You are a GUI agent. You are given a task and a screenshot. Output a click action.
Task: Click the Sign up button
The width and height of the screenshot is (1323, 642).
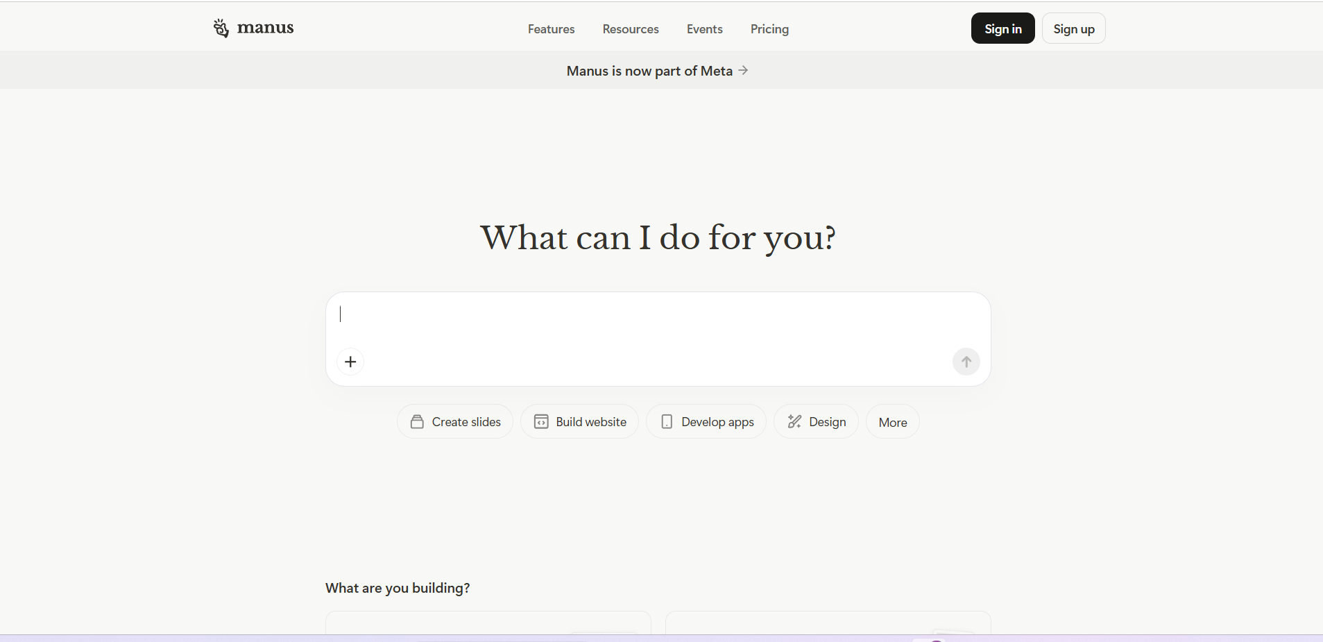click(1073, 28)
